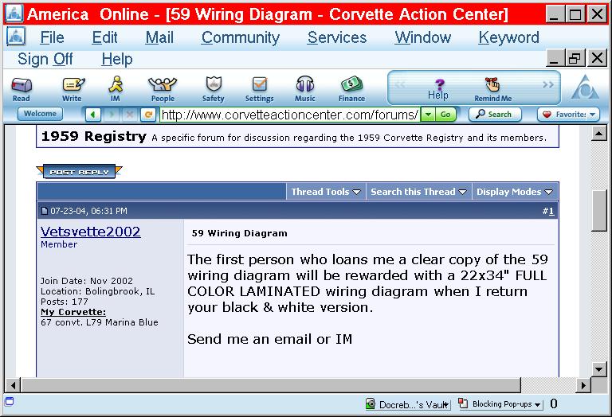Click the Post Reply button
The image size is (612, 417).
pos(79,171)
